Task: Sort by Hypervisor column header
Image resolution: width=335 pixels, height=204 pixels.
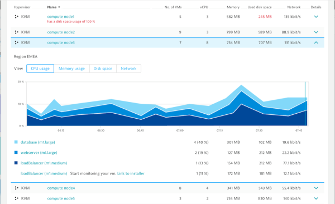Action: pyautogui.click(x=22, y=7)
